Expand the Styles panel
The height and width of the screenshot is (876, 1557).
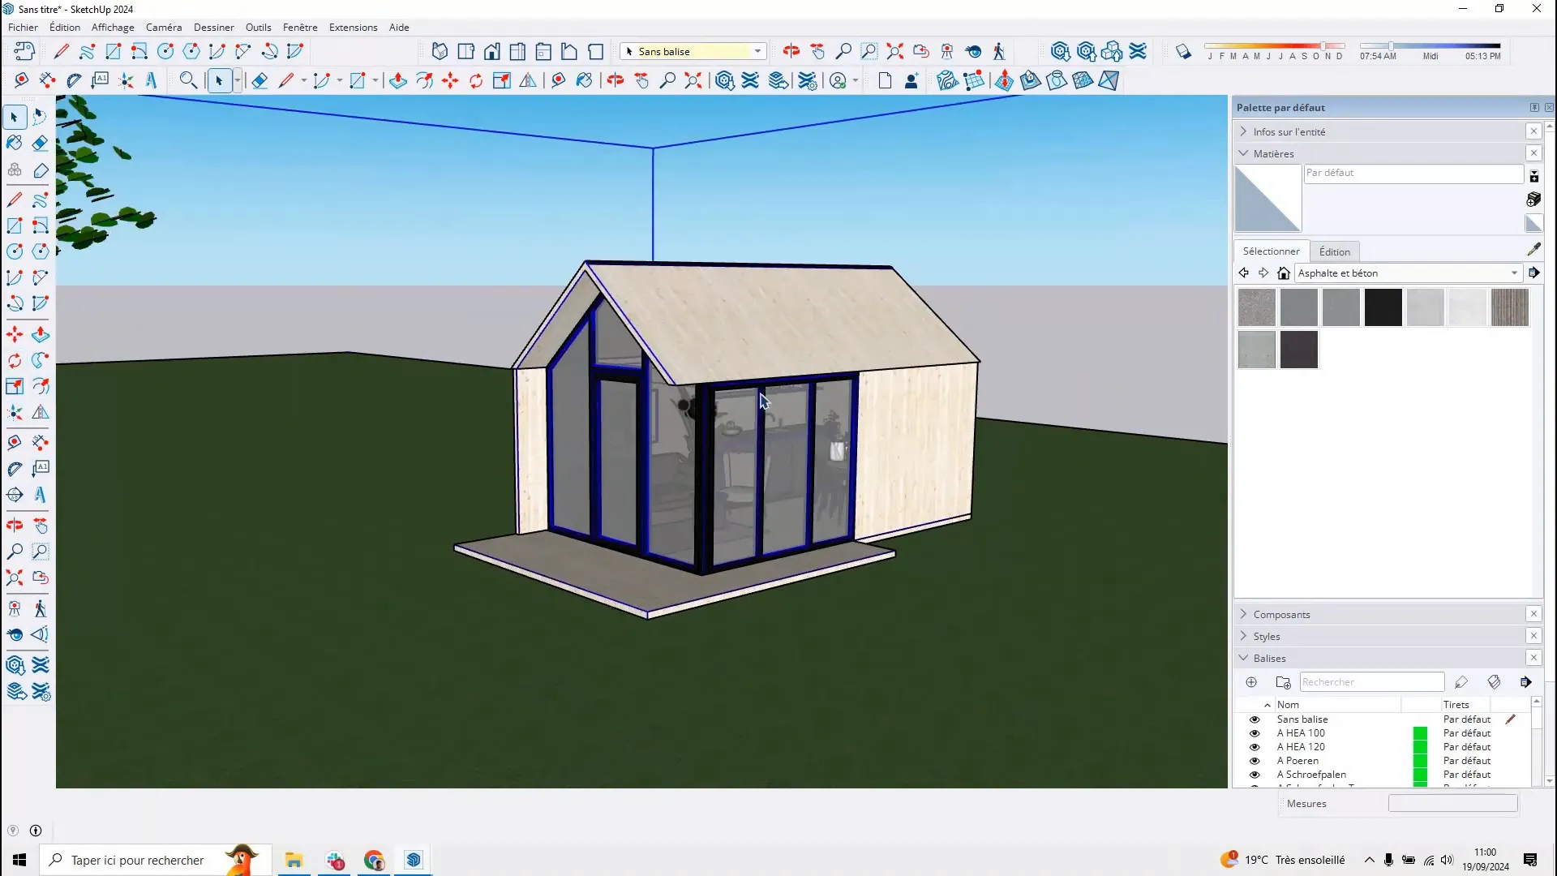point(1243,636)
